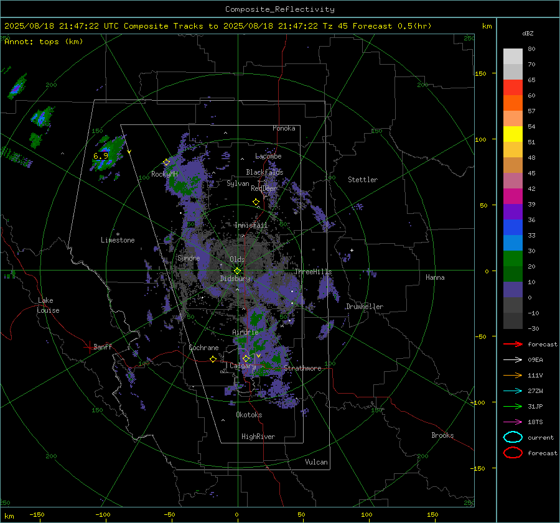Viewport: 560px width, 523px height.
Task: Click the red forecast ellipse icon
Action: point(513,453)
